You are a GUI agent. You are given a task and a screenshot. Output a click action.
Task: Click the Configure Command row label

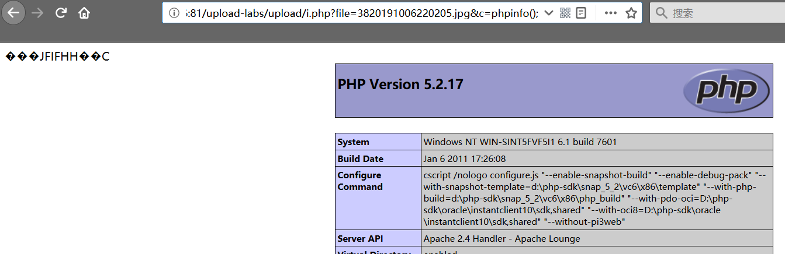pos(359,181)
